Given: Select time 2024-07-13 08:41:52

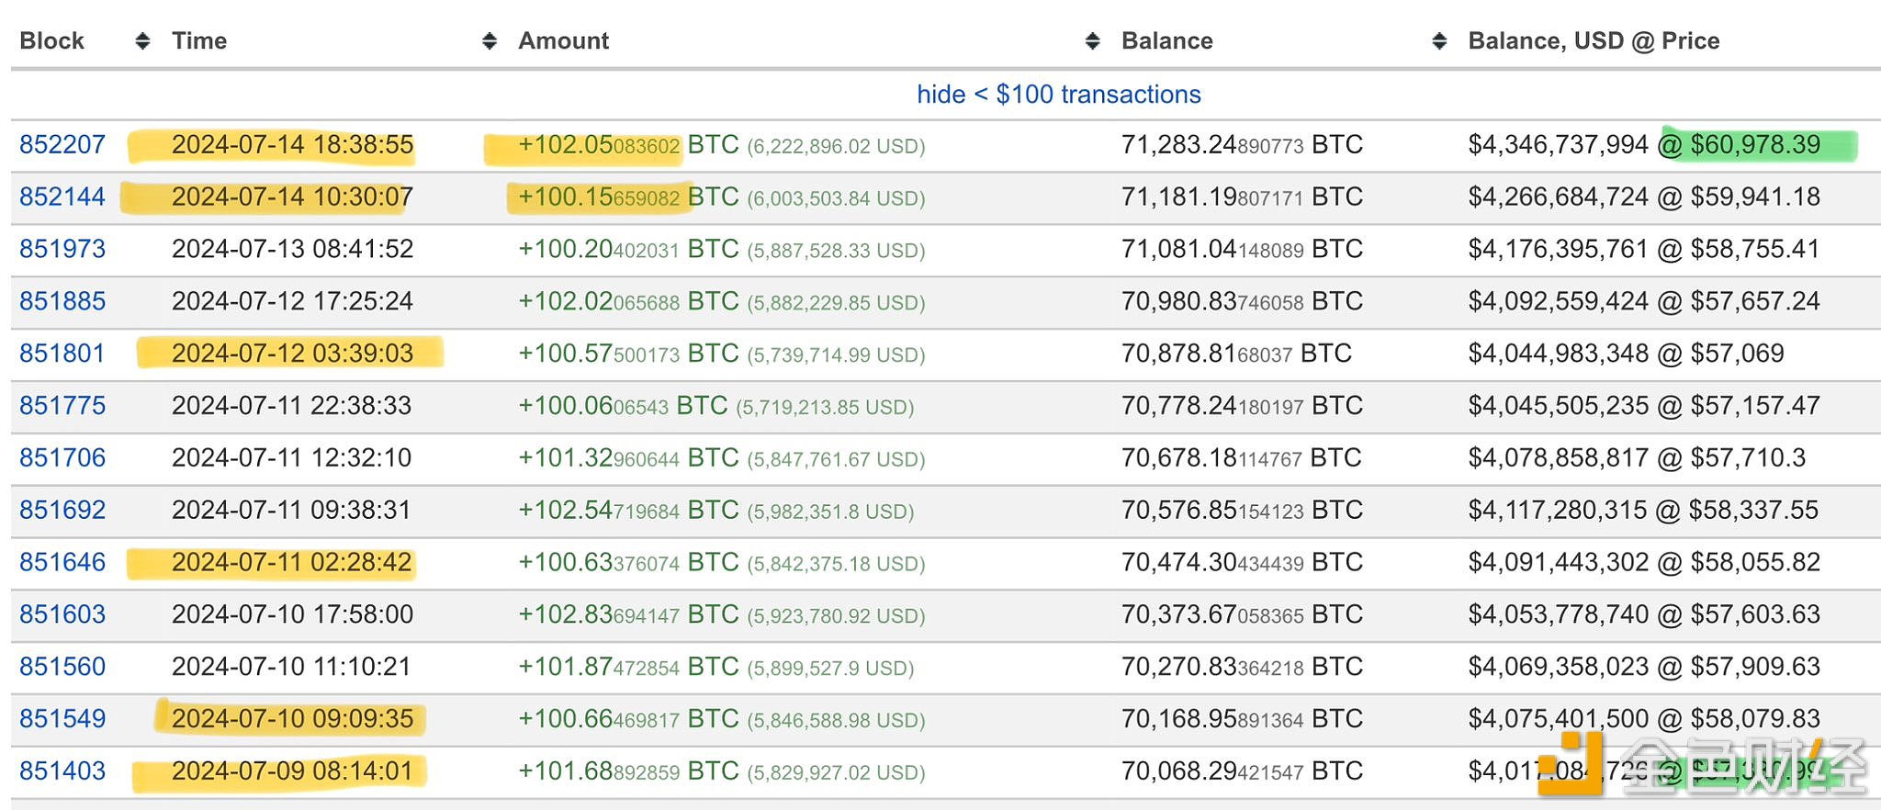Looking at the screenshot, I should pos(292,250).
